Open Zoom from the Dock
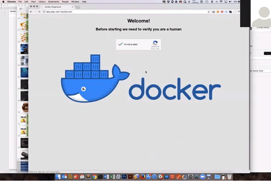Image resolution: width=271 pixels, height=181 pixels. pos(202,177)
